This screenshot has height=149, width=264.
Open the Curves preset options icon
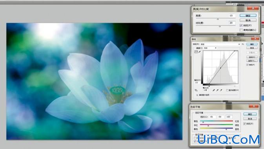tap(243, 44)
